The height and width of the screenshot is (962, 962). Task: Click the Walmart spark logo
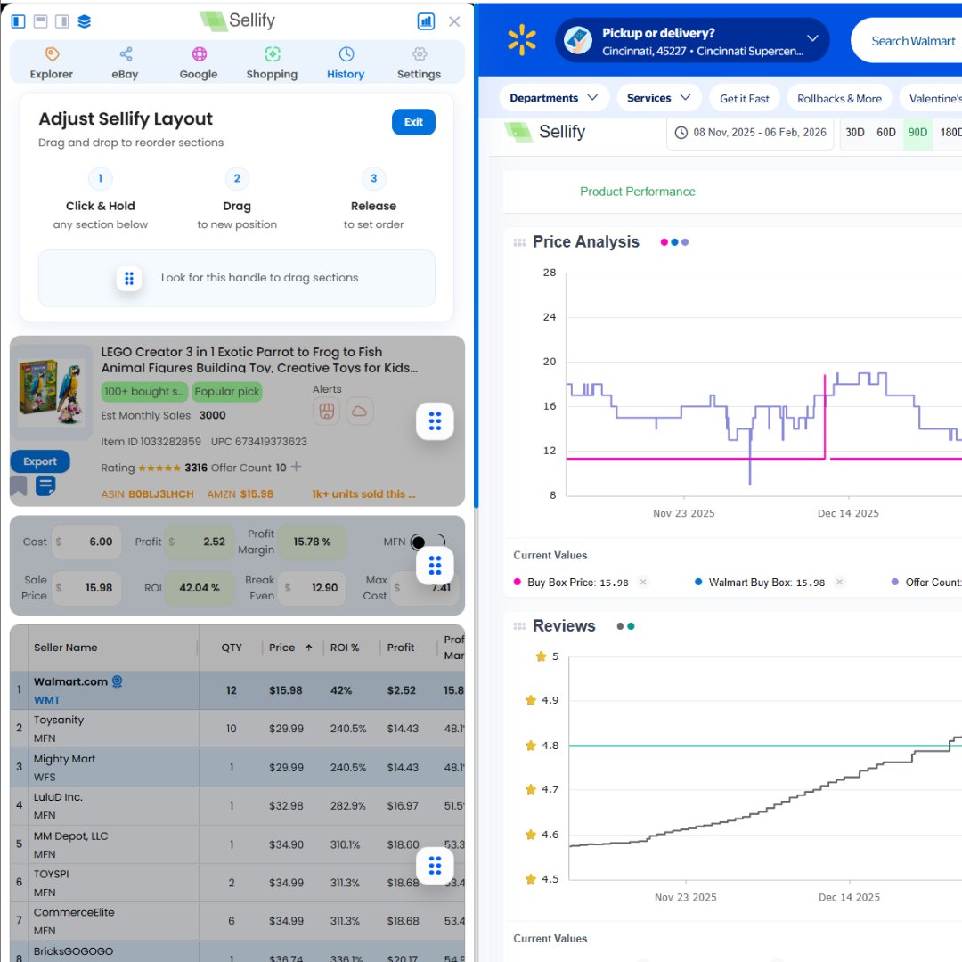click(x=521, y=40)
